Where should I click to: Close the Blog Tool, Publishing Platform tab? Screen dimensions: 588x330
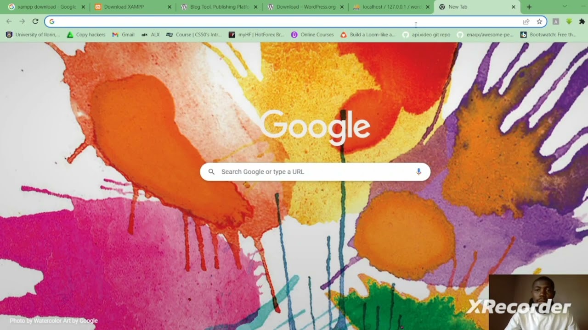(256, 7)
